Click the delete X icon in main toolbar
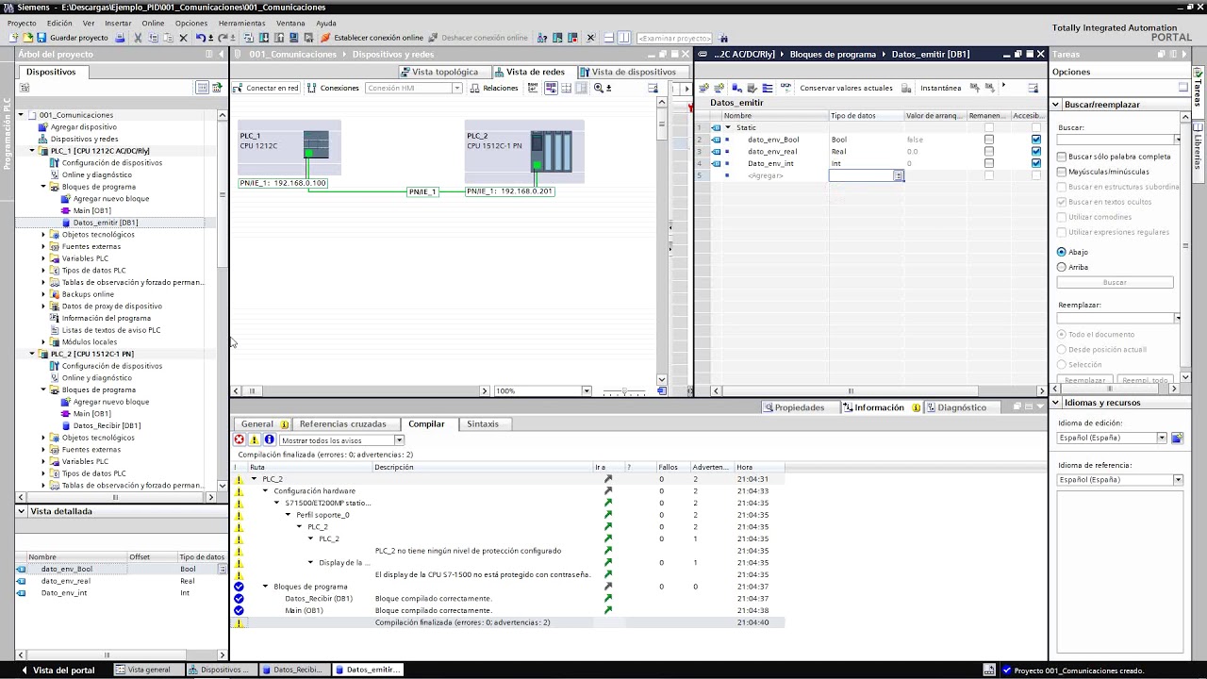This screenshot has width=1207, height=679. click(x=184, y=38)
